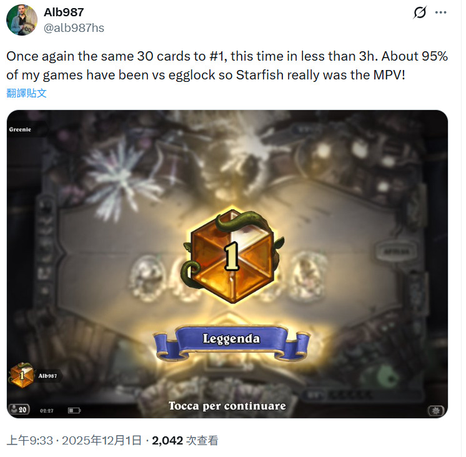This screenshot has width=466, height=457.
Task: Open the embedded Hearthstone screenshot image
Action: [227, 264]
